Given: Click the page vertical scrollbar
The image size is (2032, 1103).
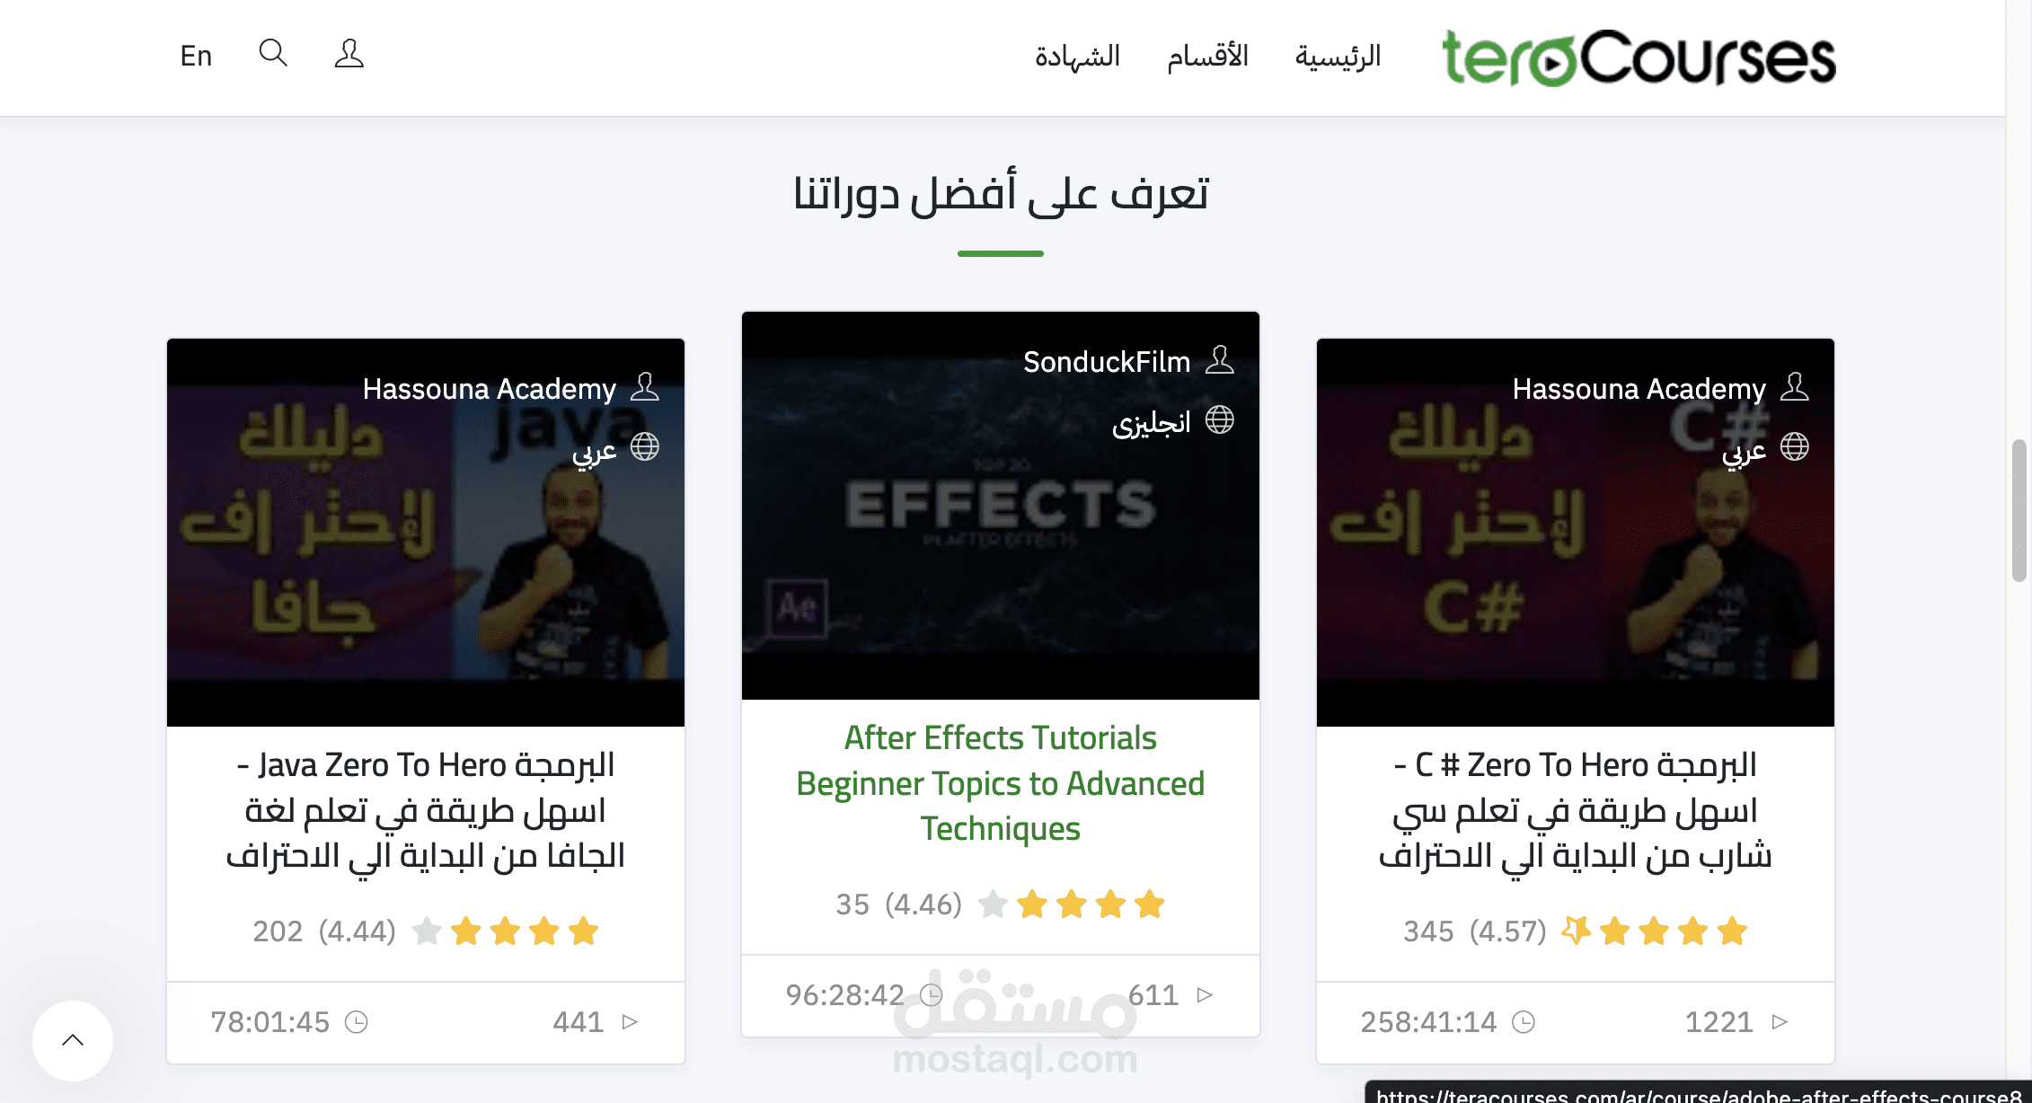Looking at the screenshot, I should 2019,510.
